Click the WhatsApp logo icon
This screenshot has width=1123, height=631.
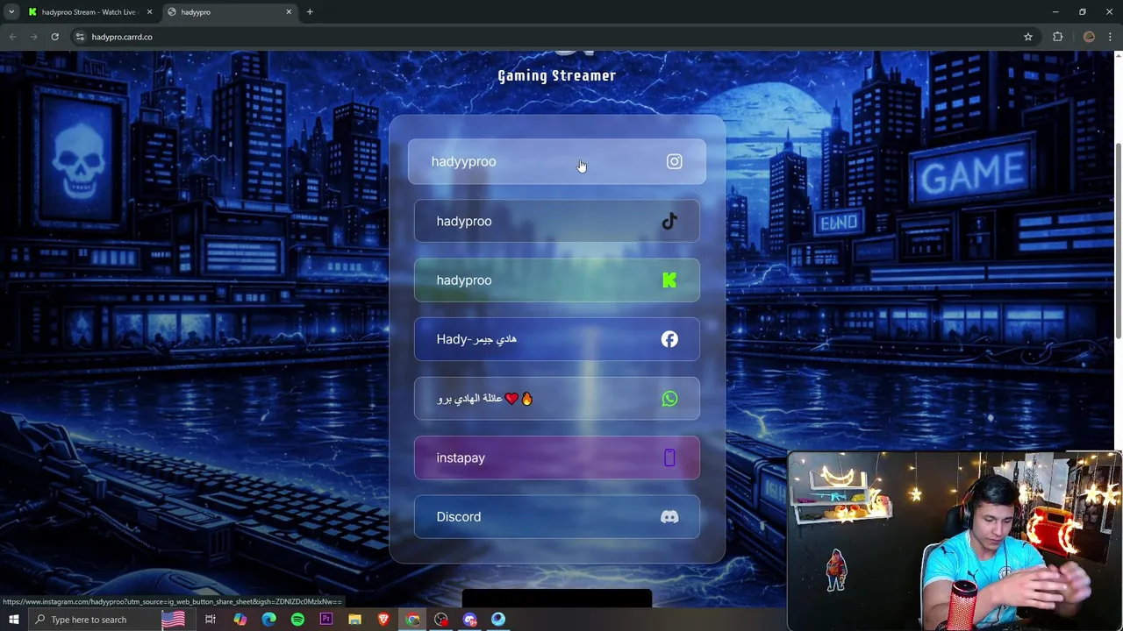tap(669, 399)
